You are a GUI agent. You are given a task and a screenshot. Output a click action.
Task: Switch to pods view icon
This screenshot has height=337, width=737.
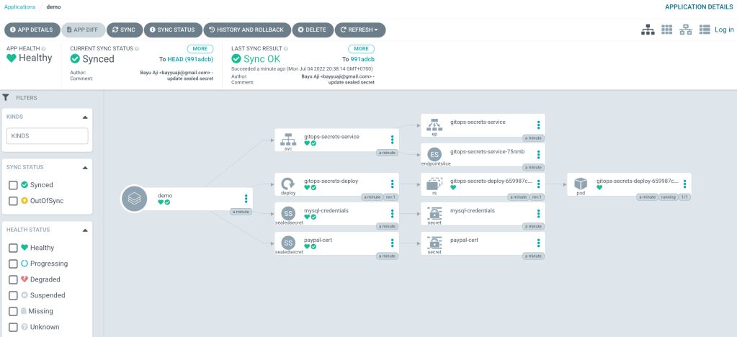click(x=666, y=30)
